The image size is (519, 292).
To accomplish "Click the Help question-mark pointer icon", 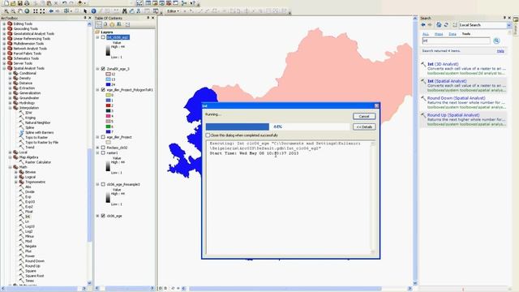I will coord(193,3).
